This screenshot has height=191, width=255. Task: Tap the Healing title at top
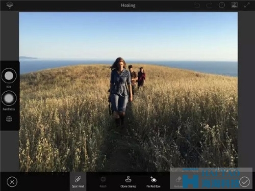[x=128, y=6]
